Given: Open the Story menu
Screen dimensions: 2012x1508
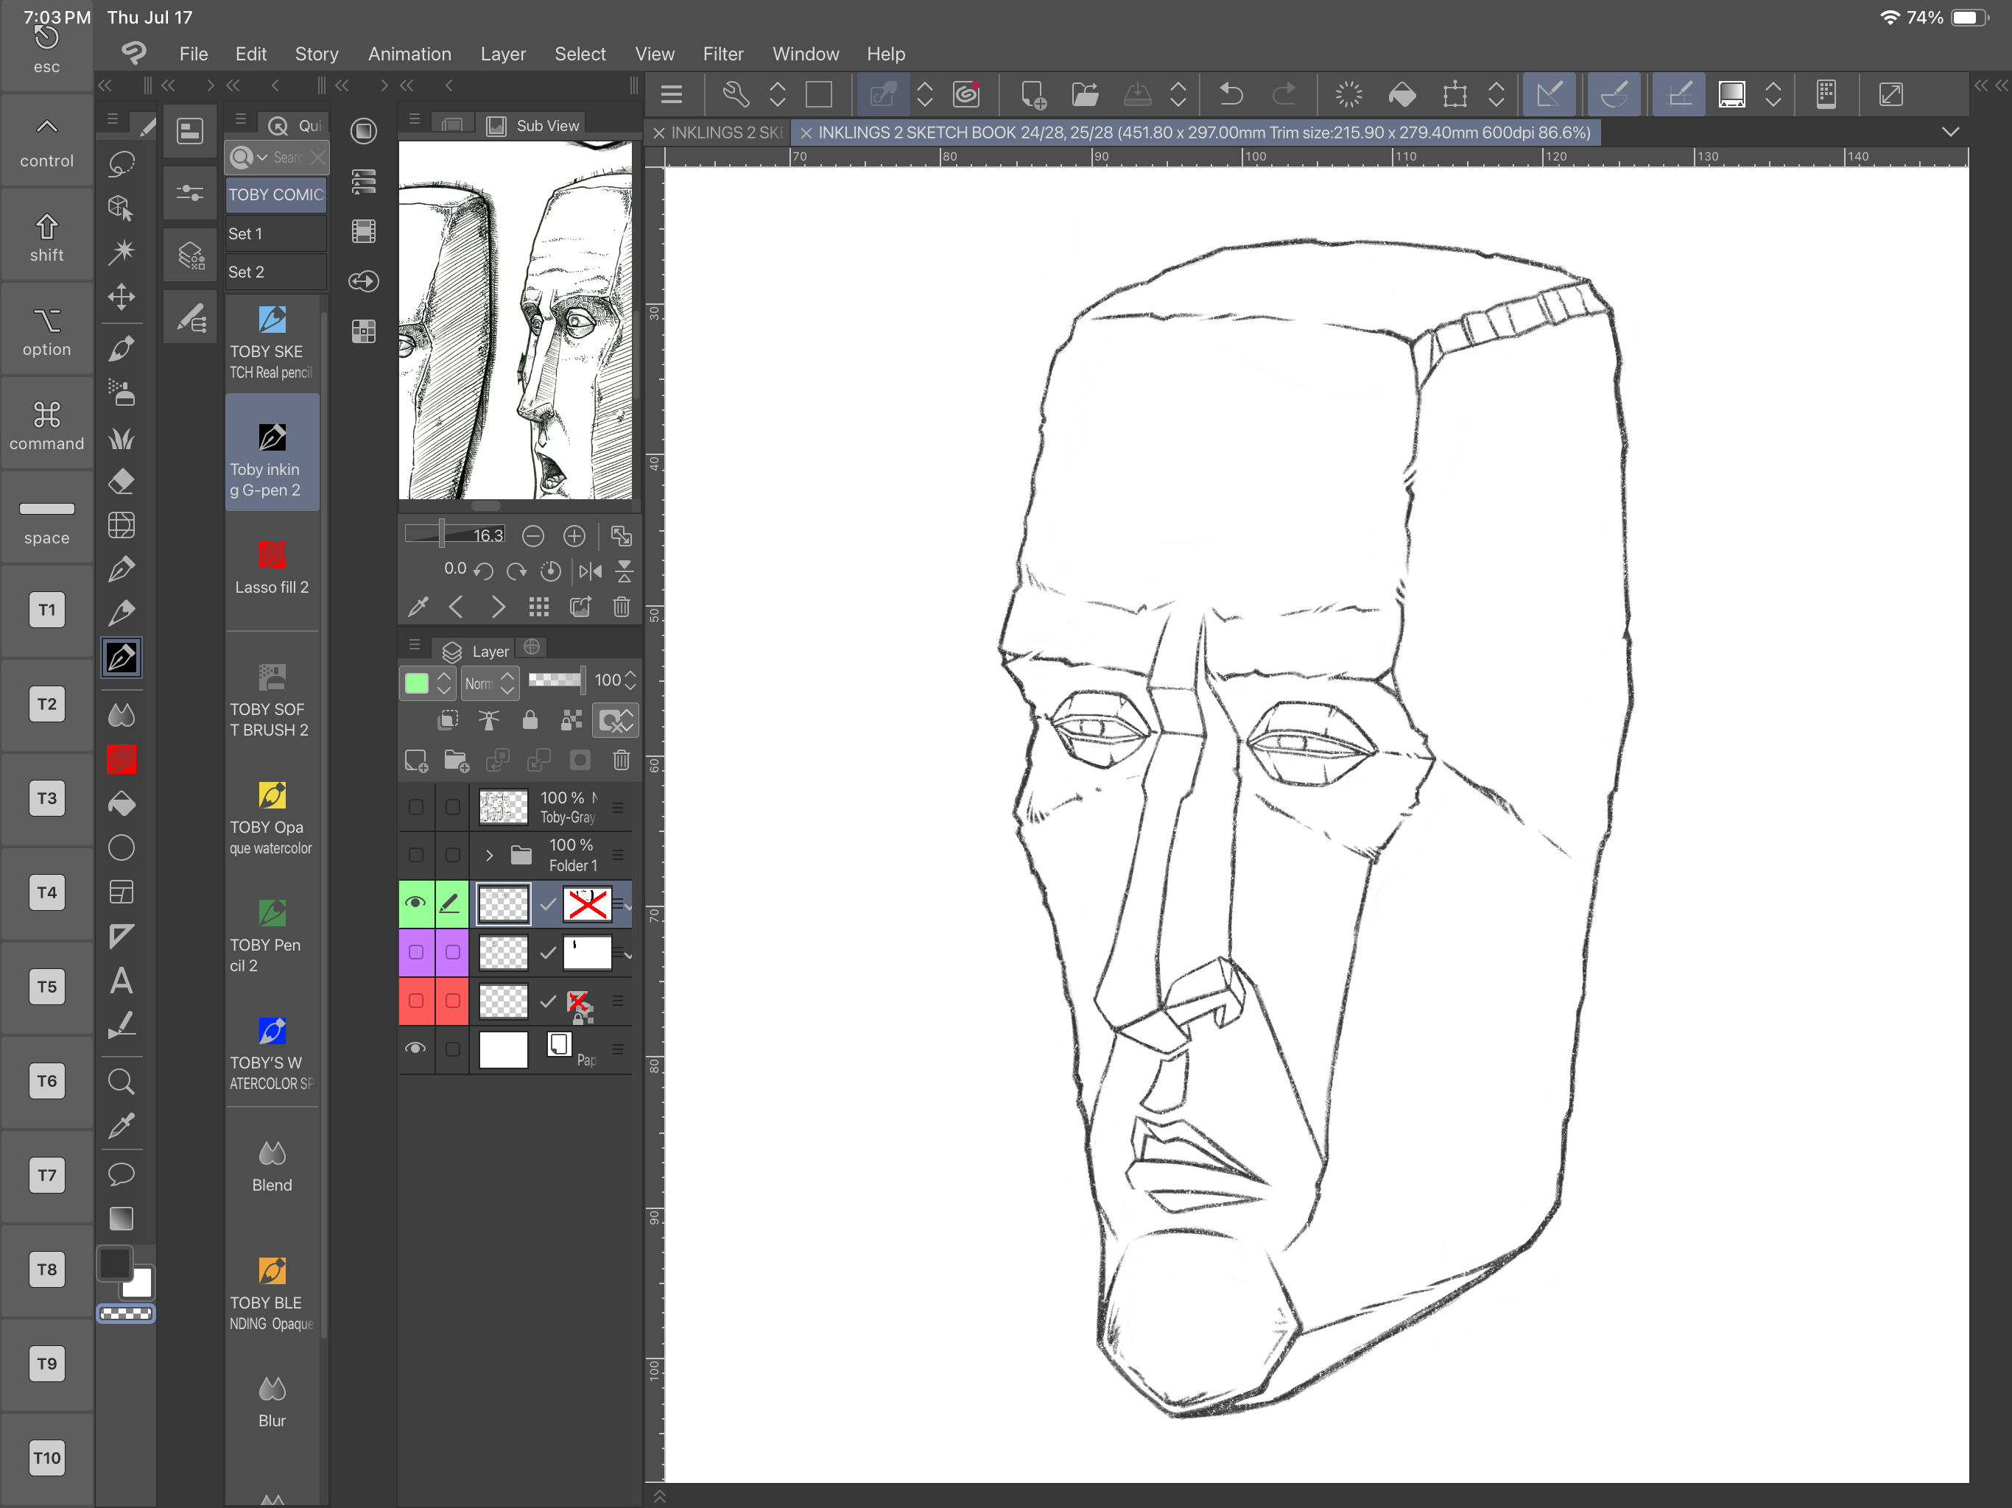Looking at the screenshot, I should 317,54.
